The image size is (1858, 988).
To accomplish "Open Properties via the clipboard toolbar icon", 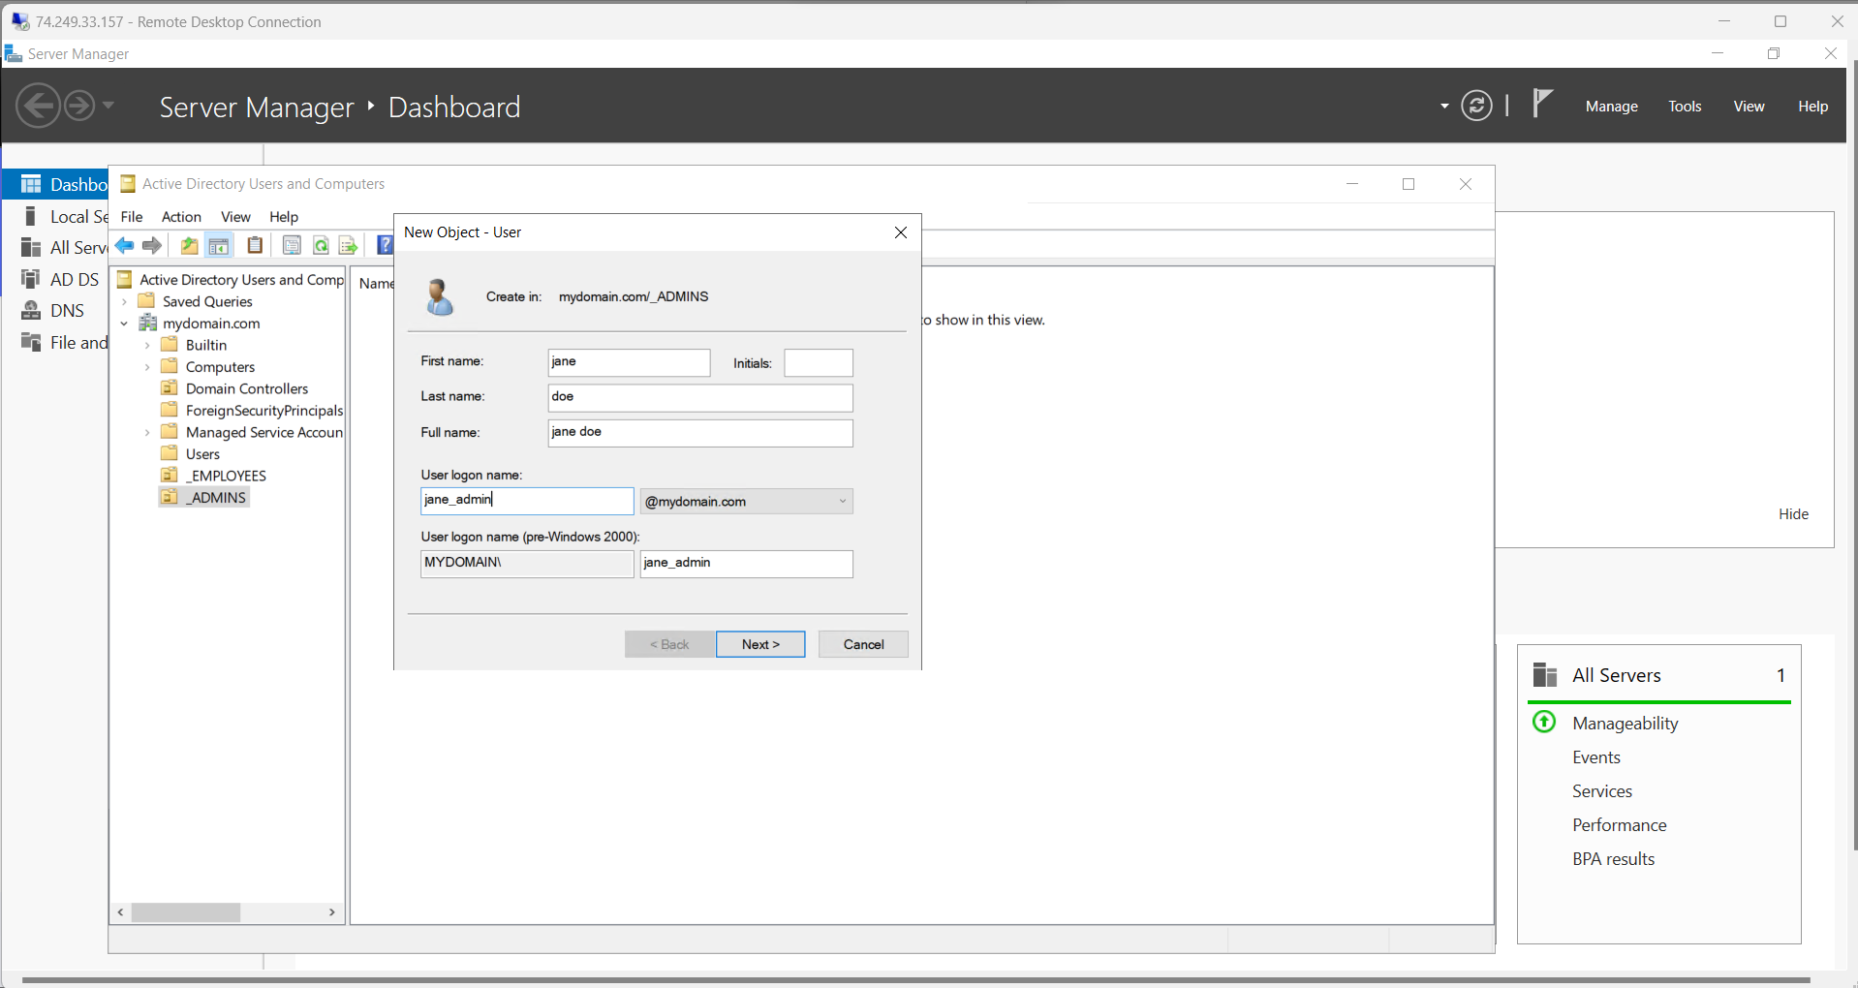I will 255,245.
